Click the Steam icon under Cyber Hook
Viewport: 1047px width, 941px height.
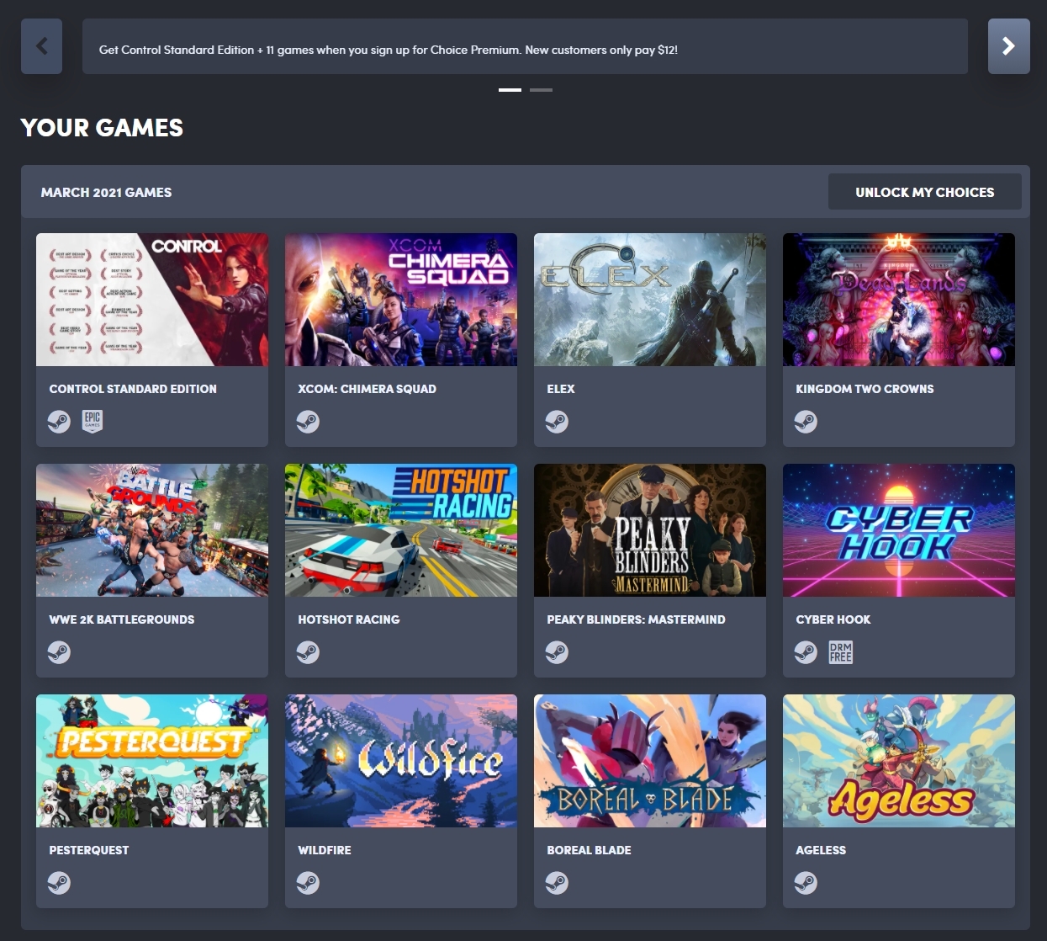point(806,651)
